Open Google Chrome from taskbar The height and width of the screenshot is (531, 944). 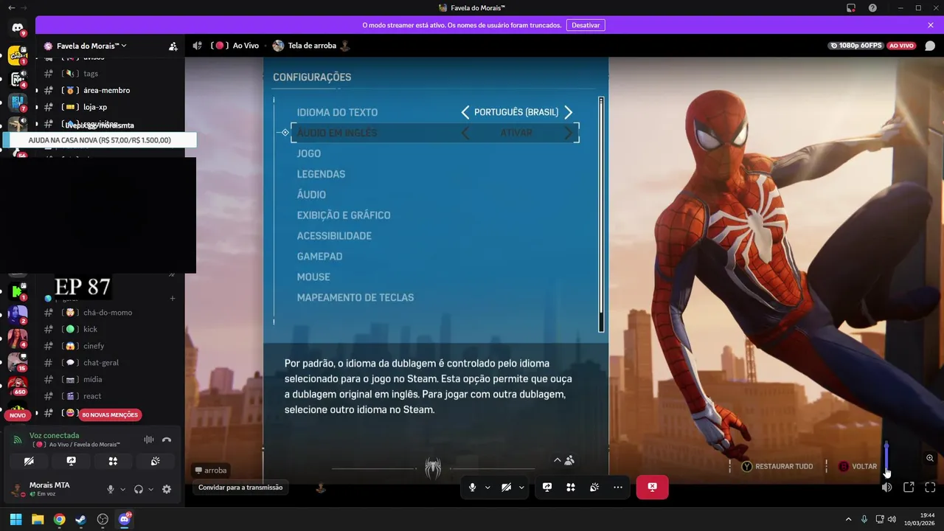pos(59,519)
